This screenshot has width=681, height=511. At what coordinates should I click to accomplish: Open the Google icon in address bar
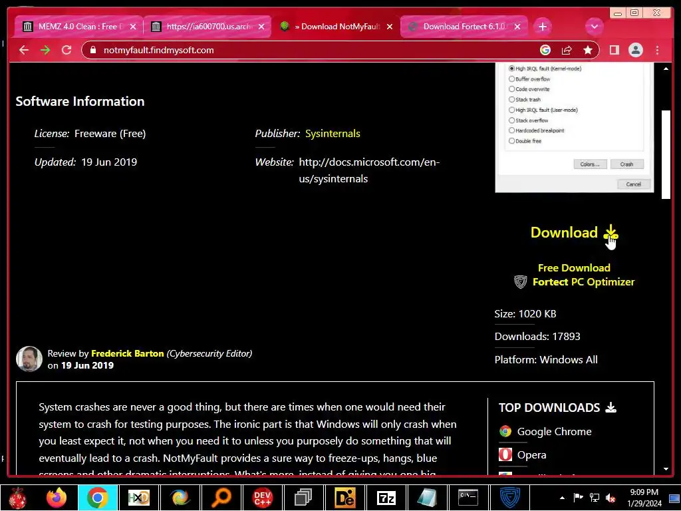(545, 51)
